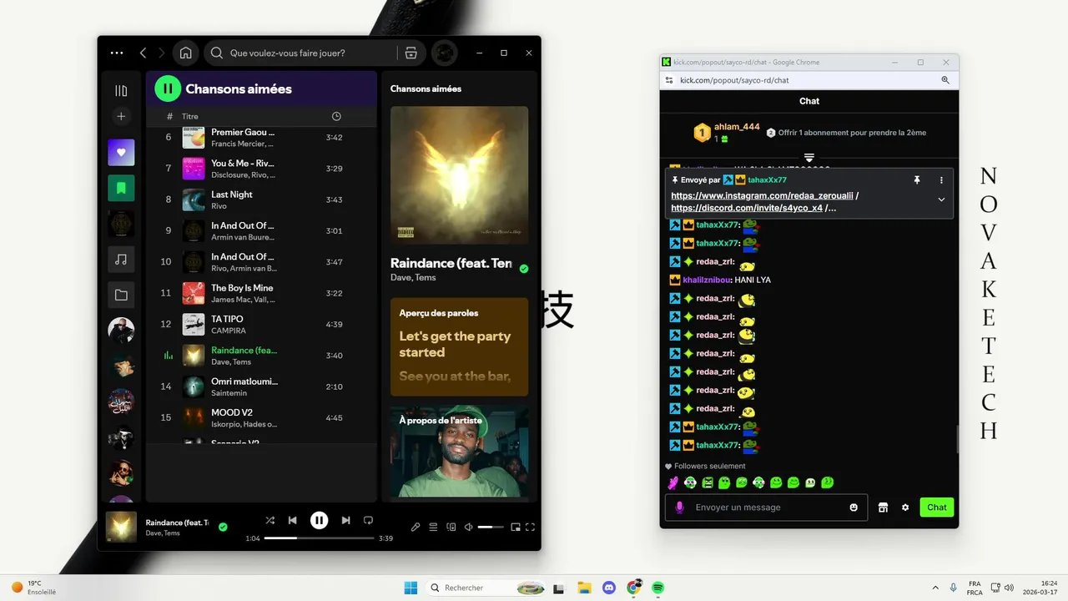This screenshot has width=1068, height=601.
Task: Expand the pinned message chevron
Action: point(941,199)
